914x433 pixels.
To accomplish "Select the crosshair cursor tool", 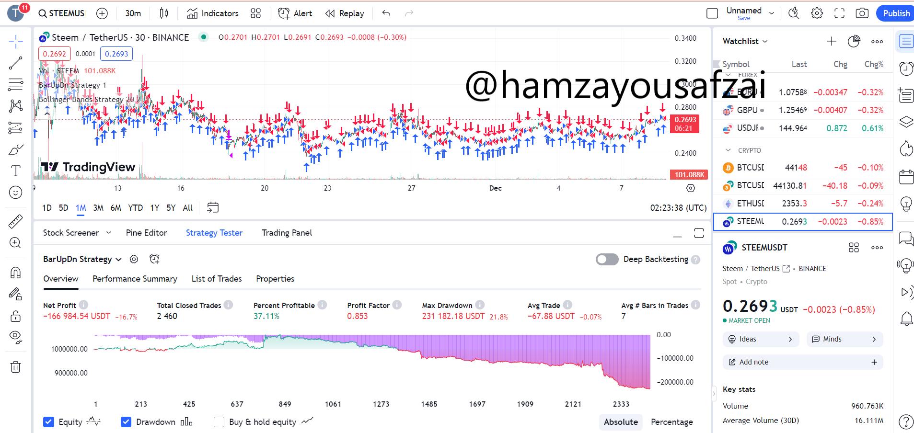I will 16,42.
